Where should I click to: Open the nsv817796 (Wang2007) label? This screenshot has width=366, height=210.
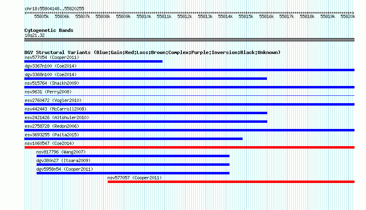61,152
